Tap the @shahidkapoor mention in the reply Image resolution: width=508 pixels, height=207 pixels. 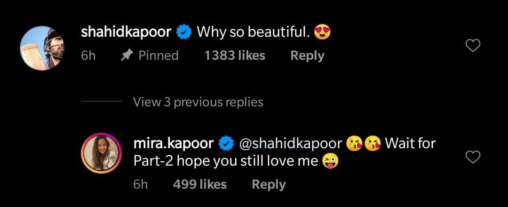pos(289,143)
